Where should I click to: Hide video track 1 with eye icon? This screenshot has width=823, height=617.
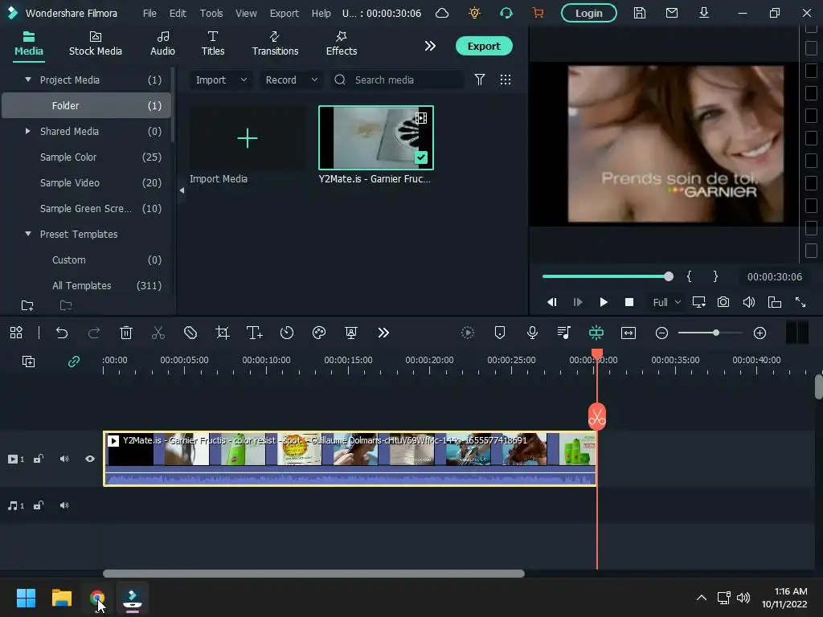tap(90, 459)
